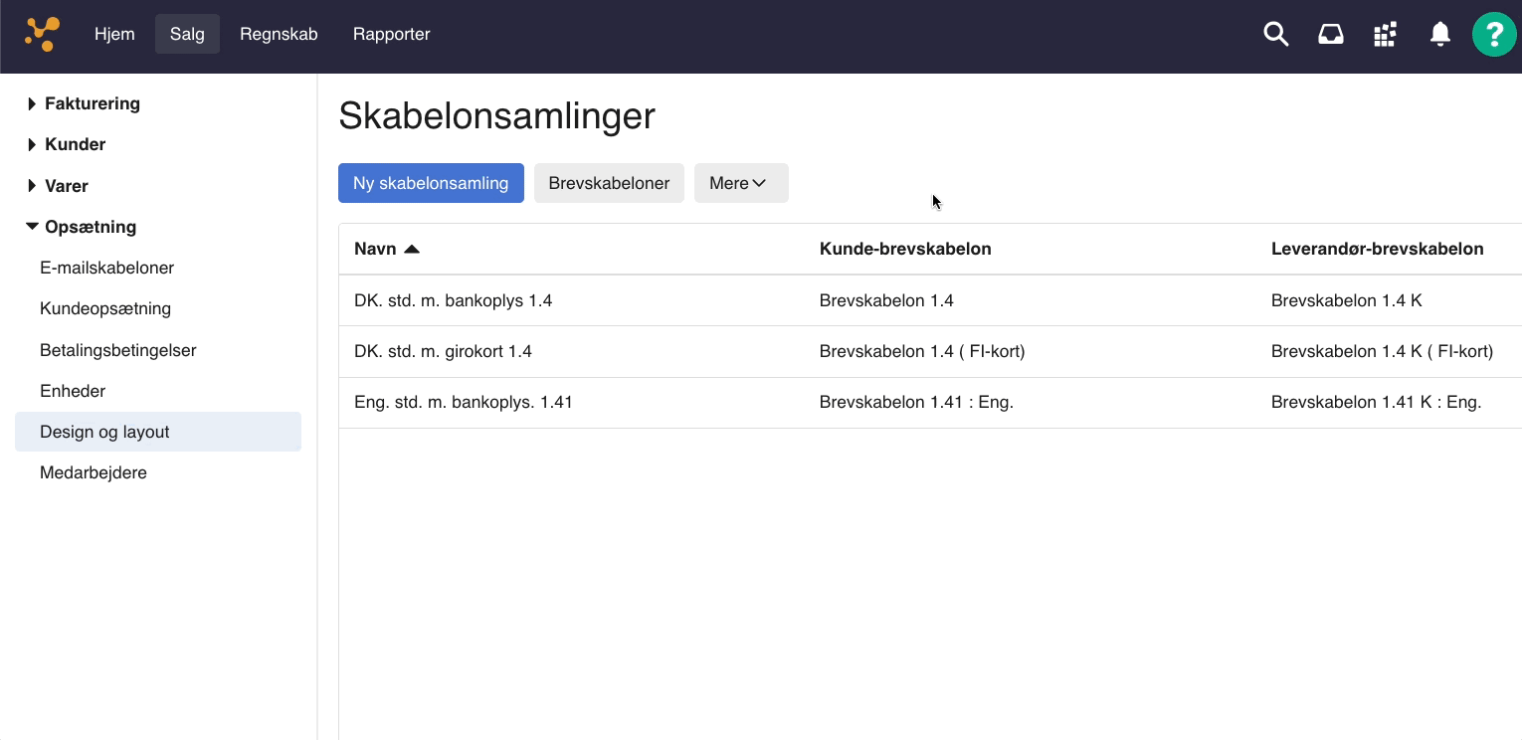
Task: Open Betalingsbetingelser settings
Action: click(117, 350)
